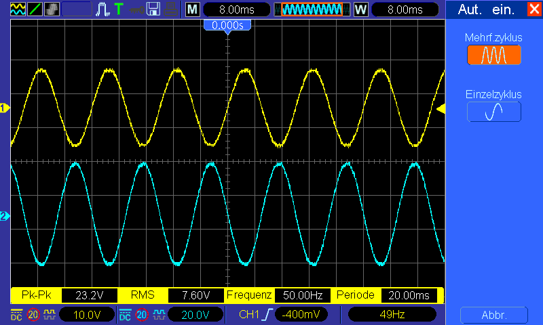Click the Abbr. cancel button

494,315
